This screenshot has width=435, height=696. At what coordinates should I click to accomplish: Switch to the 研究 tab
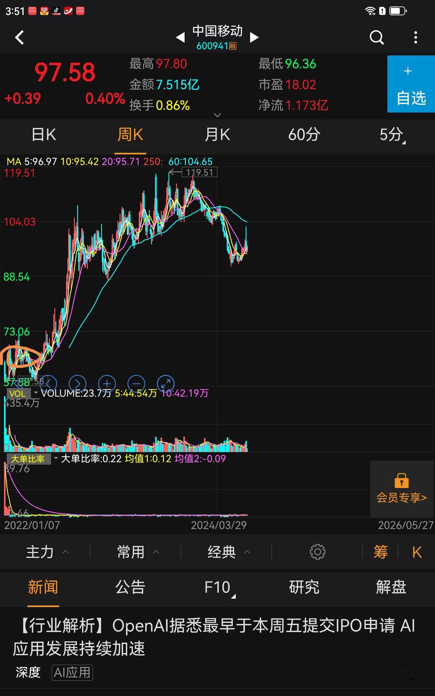point(304,587)
